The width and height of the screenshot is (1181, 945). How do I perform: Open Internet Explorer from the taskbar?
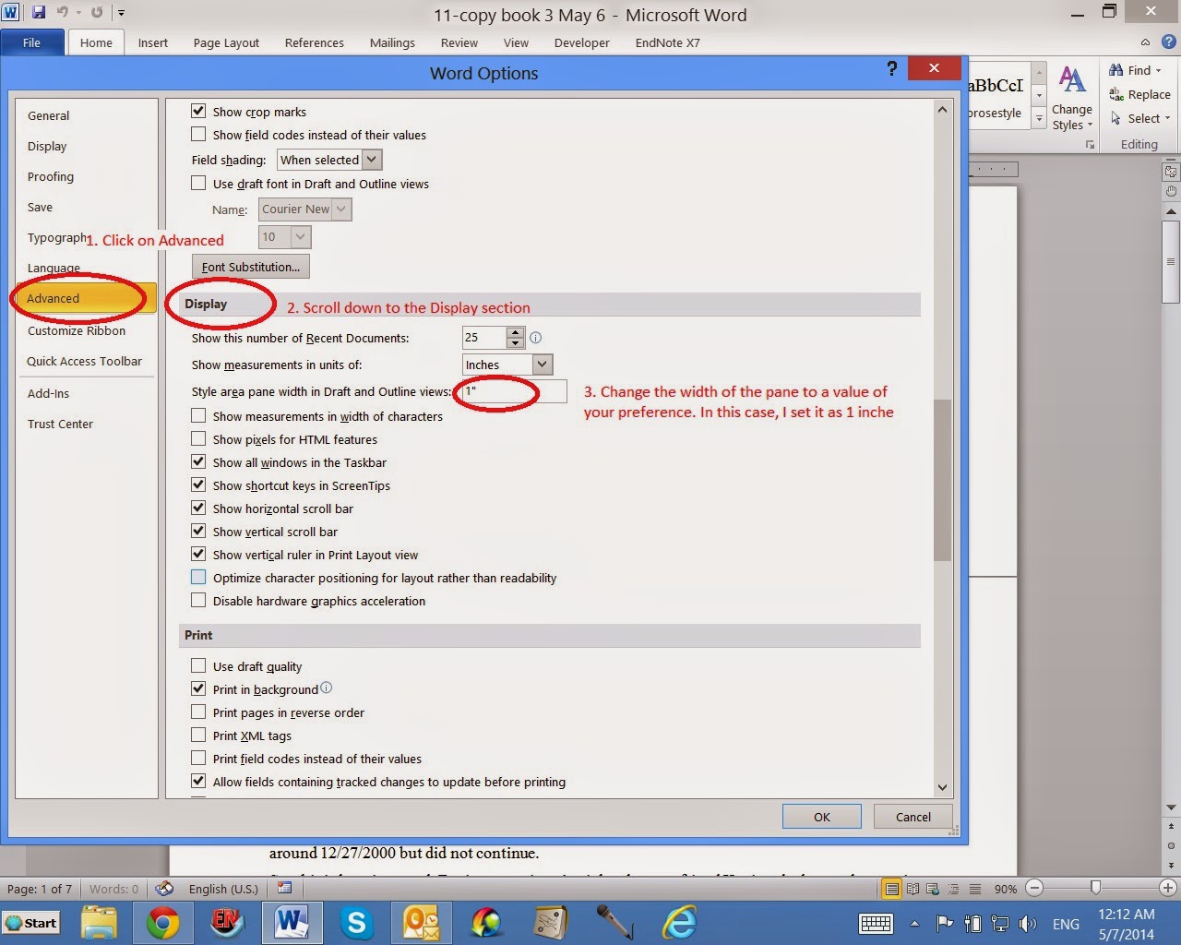click(x=680, y=923)
